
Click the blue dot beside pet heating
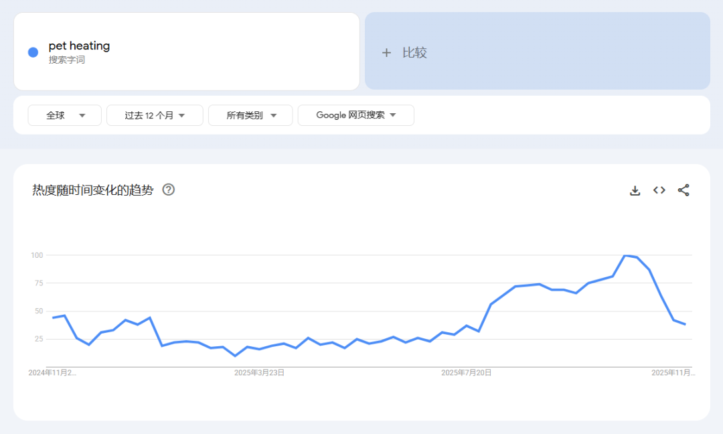pyautogui.click(x=32, y=52)
